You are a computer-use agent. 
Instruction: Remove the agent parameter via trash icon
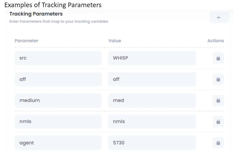point(218,143)
